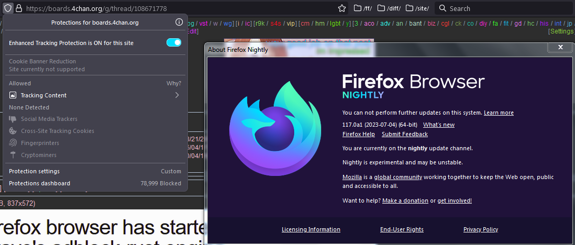575x245 pixels.
Task: Open the /site/ bookmarks folder
Action: (x=417, y=8)
